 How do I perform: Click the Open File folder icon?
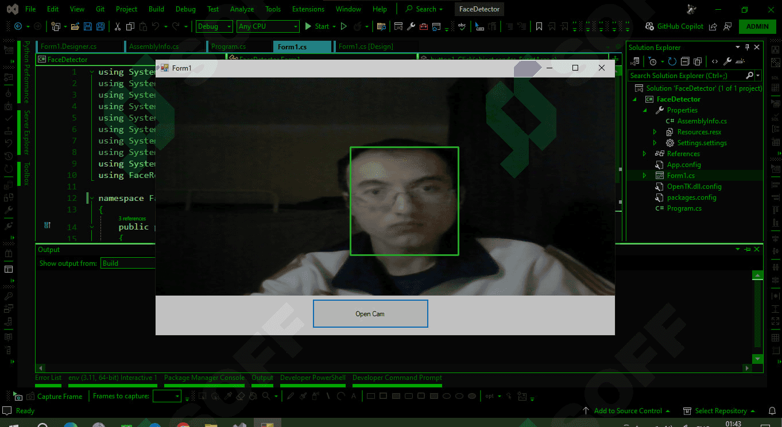point(76,26)
